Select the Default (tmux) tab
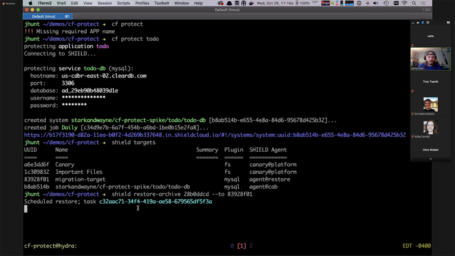455x256 pixels. (x=48, y=16)
